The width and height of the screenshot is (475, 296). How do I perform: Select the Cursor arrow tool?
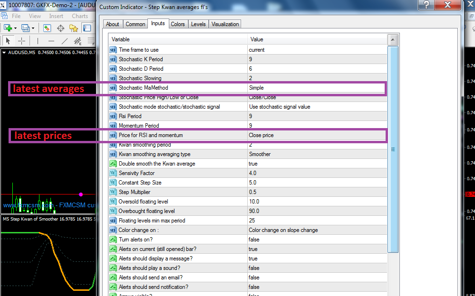(8, 41)
